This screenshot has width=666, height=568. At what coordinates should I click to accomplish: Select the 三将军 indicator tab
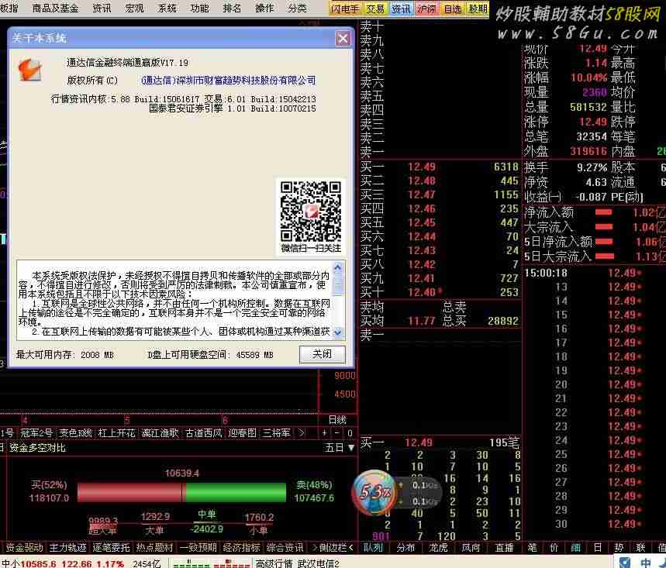(277, 433)
